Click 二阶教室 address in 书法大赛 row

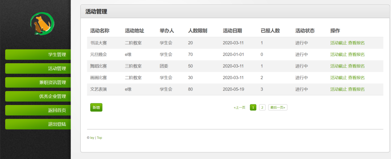[x=133, y=43]
